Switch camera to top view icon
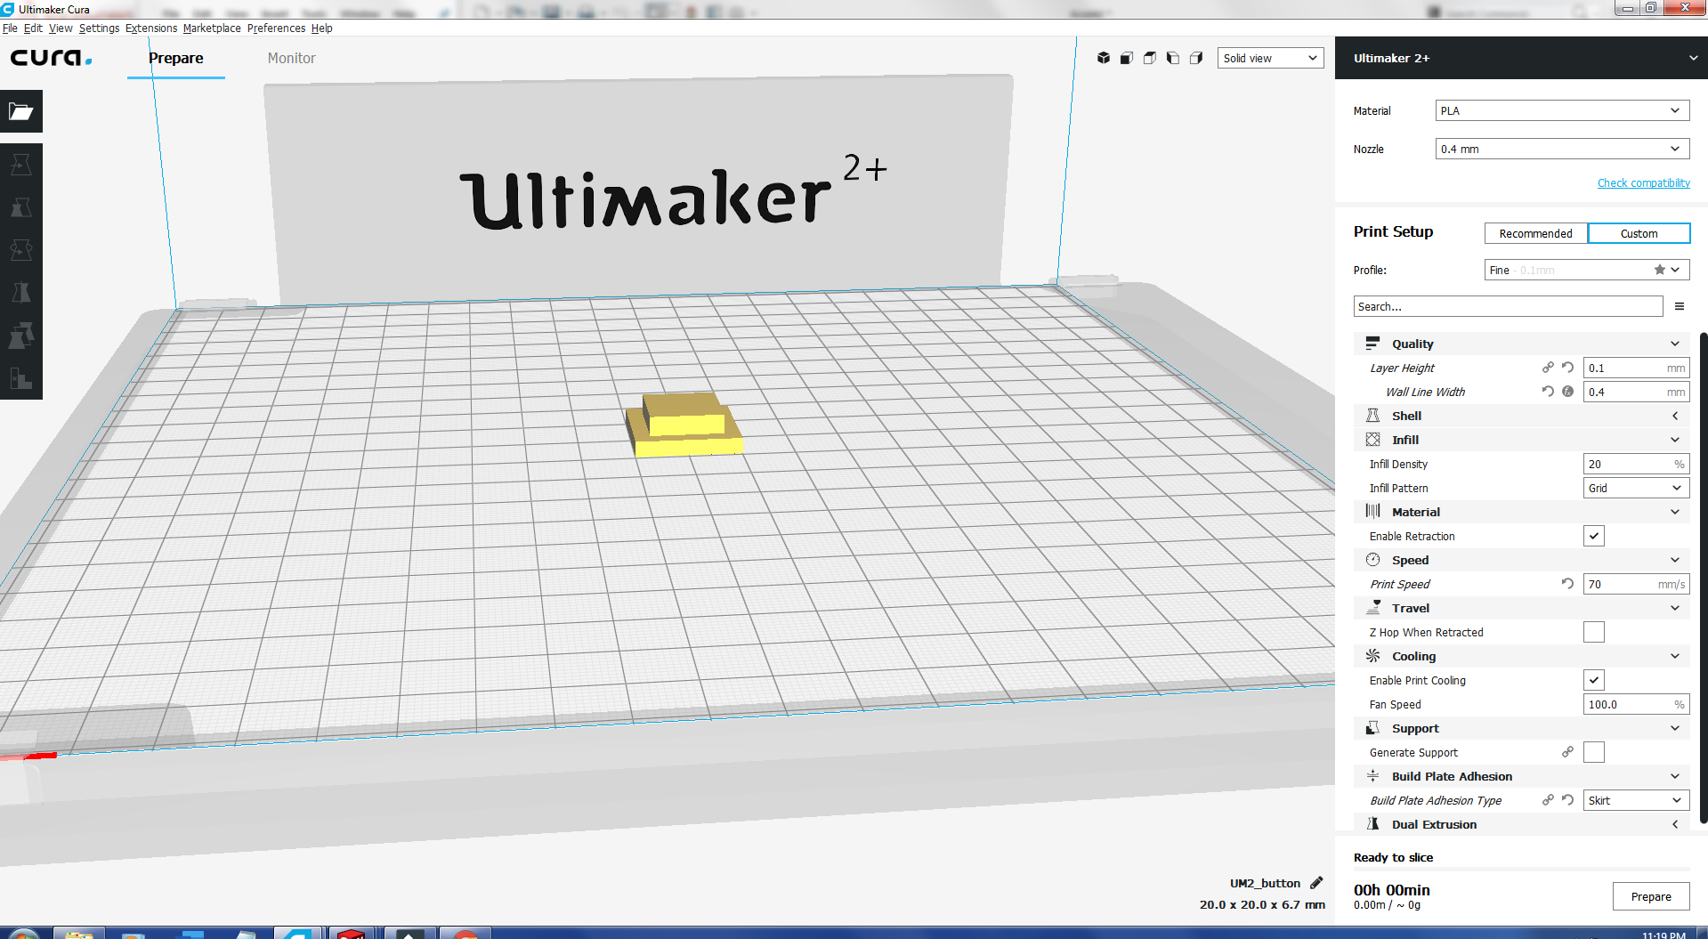This screenshot has width=1708, height=939. click(x=1150, y=58)
